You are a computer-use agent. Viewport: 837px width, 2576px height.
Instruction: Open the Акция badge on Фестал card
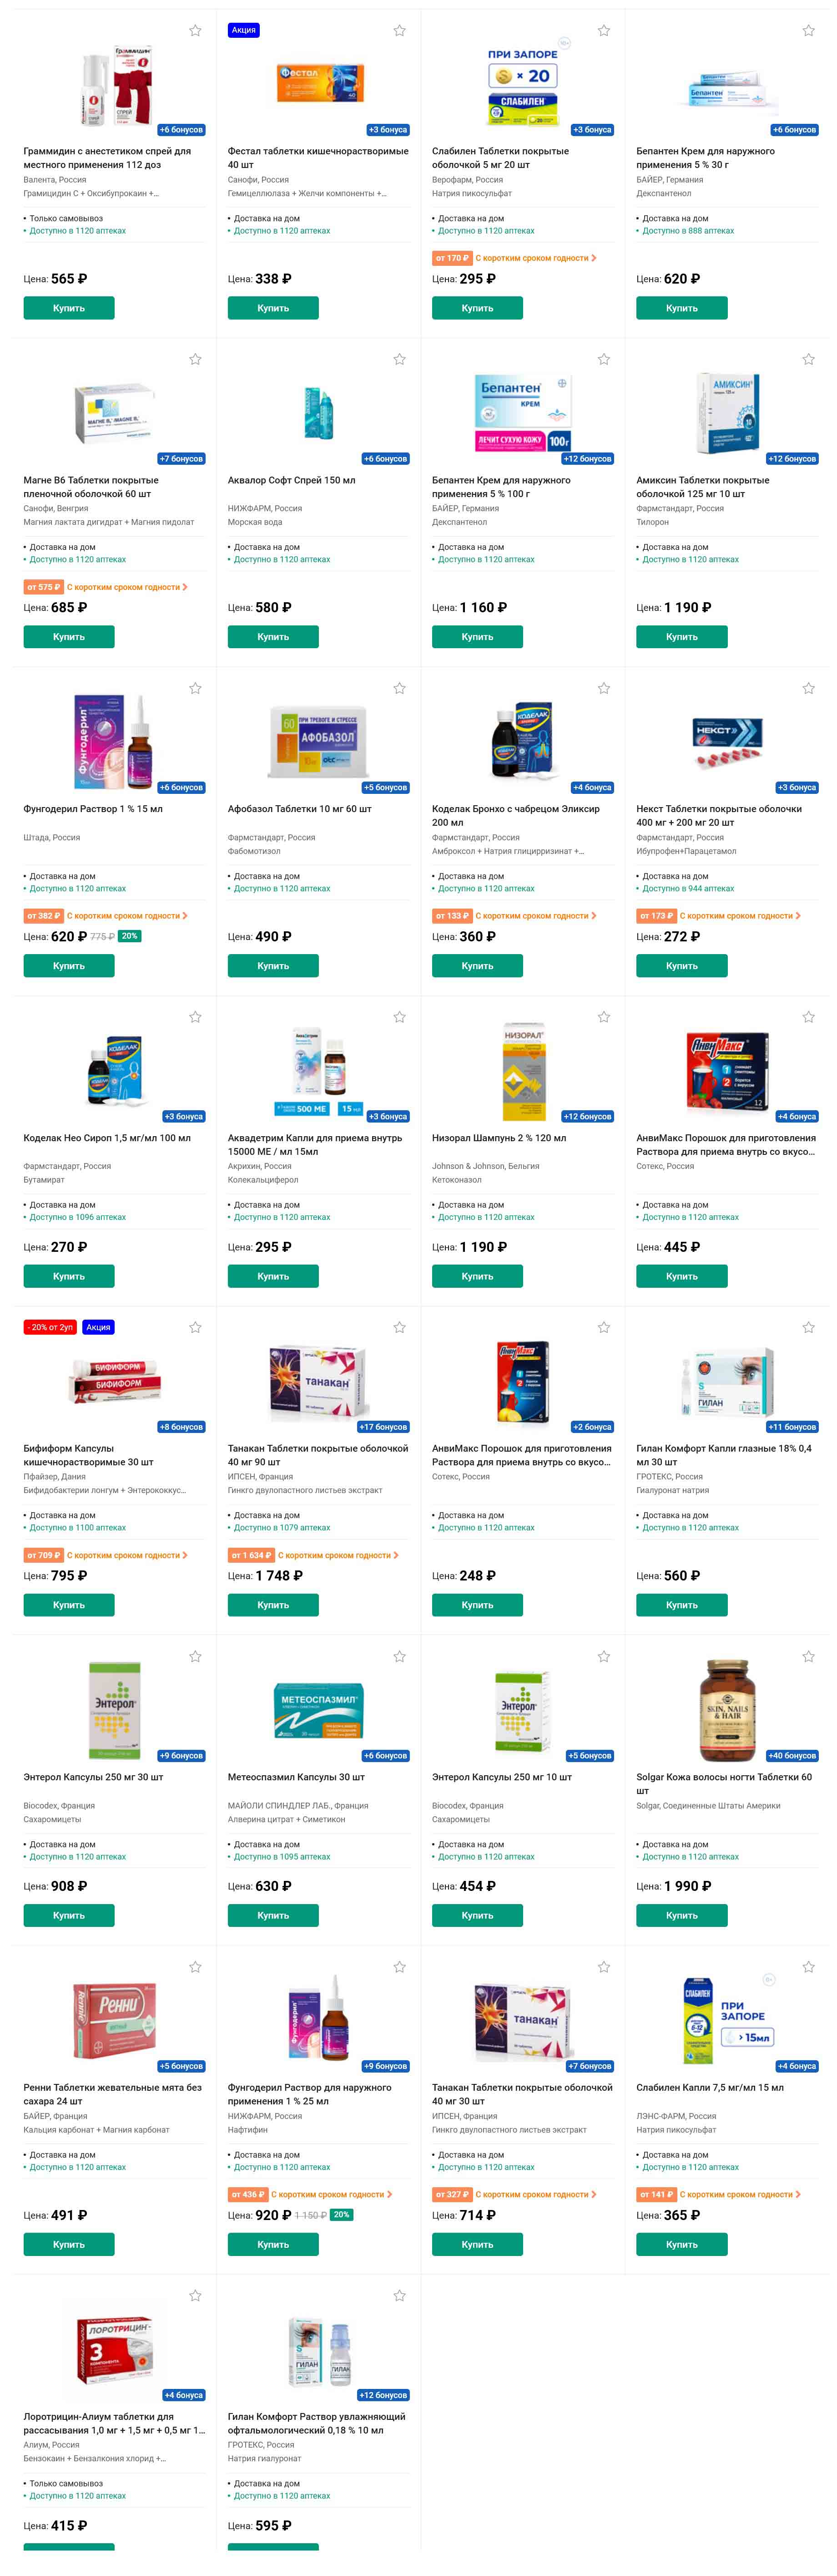(244, 30)
